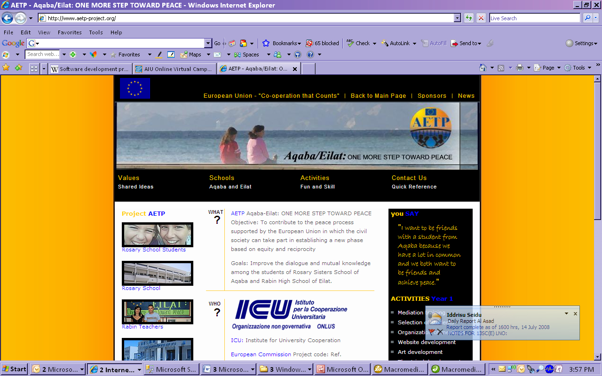The width and height of the screenshot is (602, 376).
Task: Open the Windows folder group taskbar button
Action: coord(285,369)
